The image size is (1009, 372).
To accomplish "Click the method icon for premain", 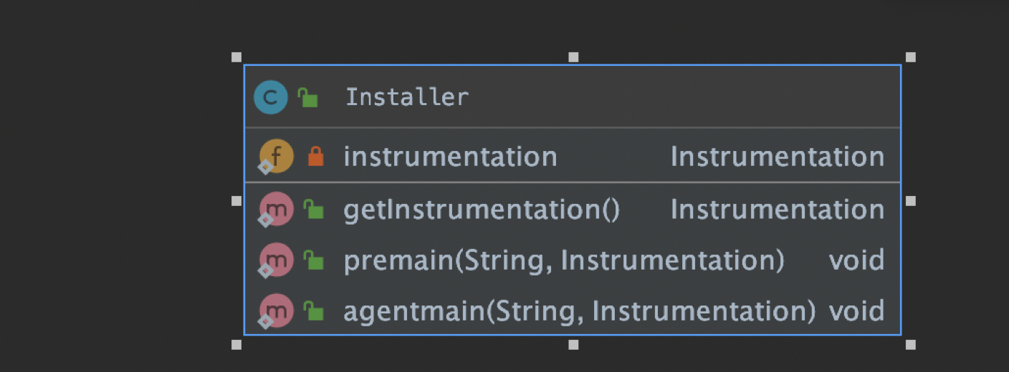I will coord(276,260).
